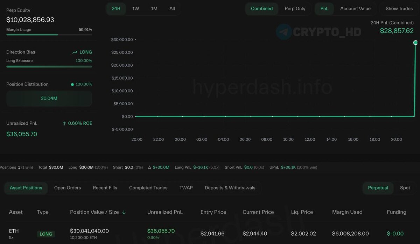Click the 59.91% margin usage value

click(x=85, y=30)
